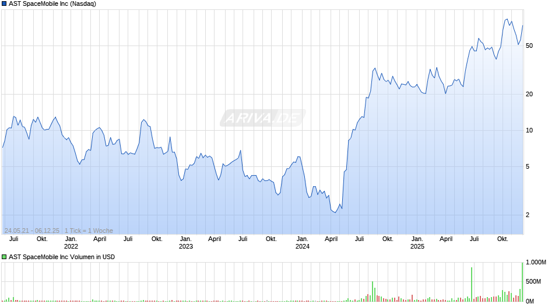Click the 'AST SpaceMobile Inc Volumen in USD' label

pos(62,257)
